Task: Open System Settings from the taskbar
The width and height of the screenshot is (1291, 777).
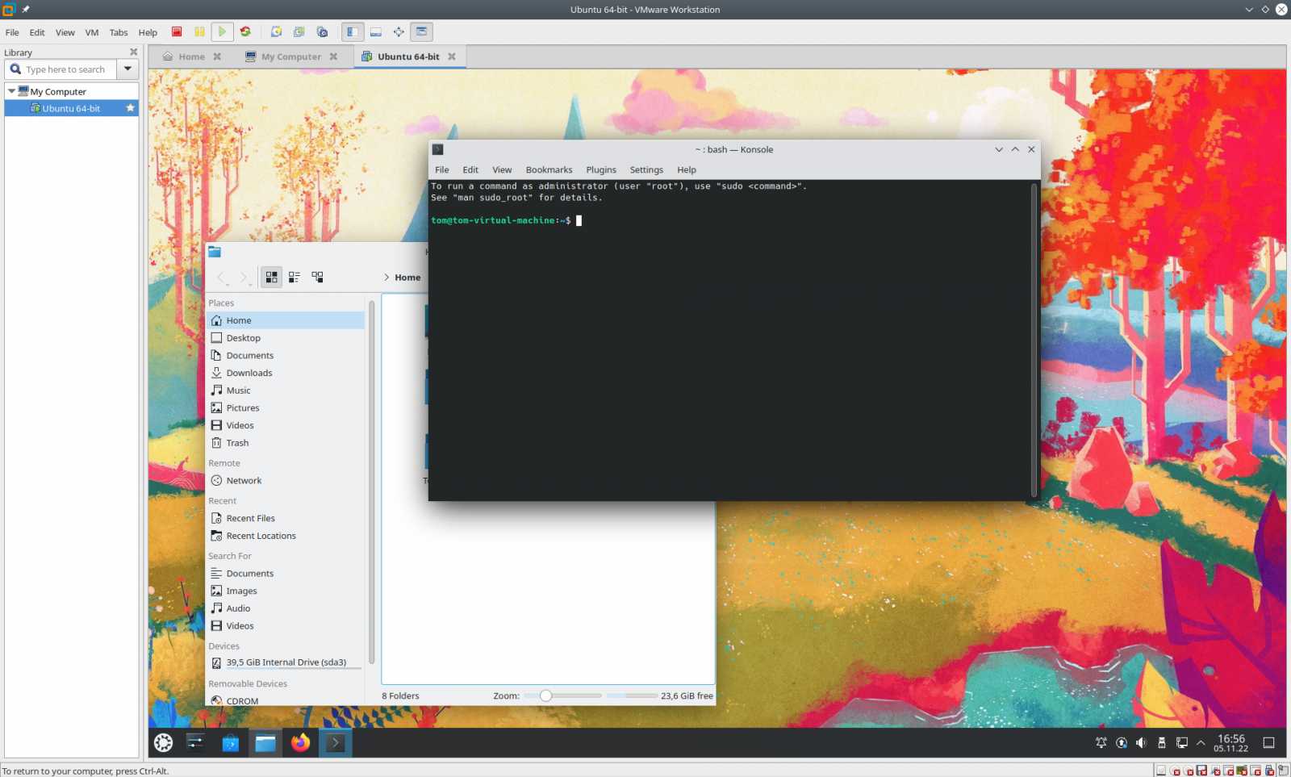Action: [x=195, y=743]
